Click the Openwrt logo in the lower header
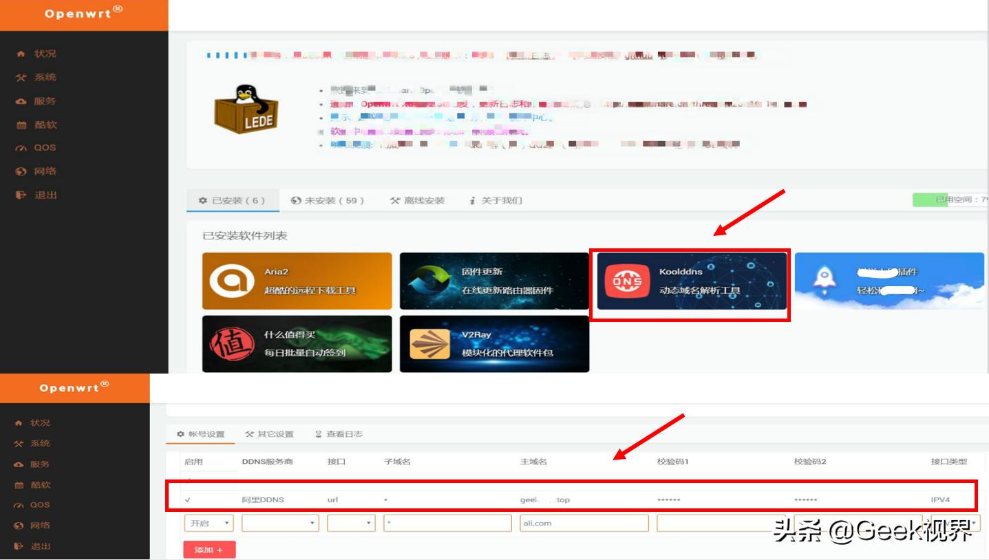Image resolution: width=989 pixels, height=560 pixels. point(74,387)
